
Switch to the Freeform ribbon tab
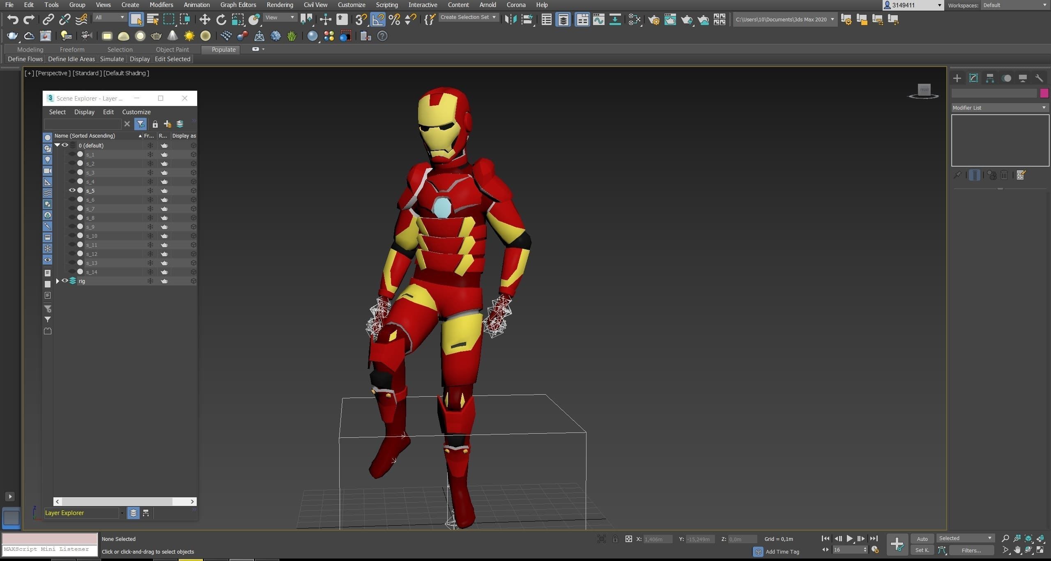[x=72, y=49]
